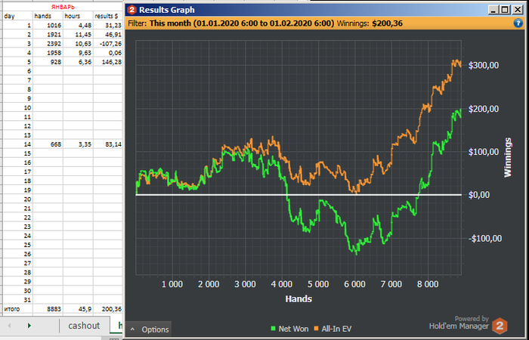Select the 'hours' column header cell
The image size is (529, 340).
click(78, 16)
